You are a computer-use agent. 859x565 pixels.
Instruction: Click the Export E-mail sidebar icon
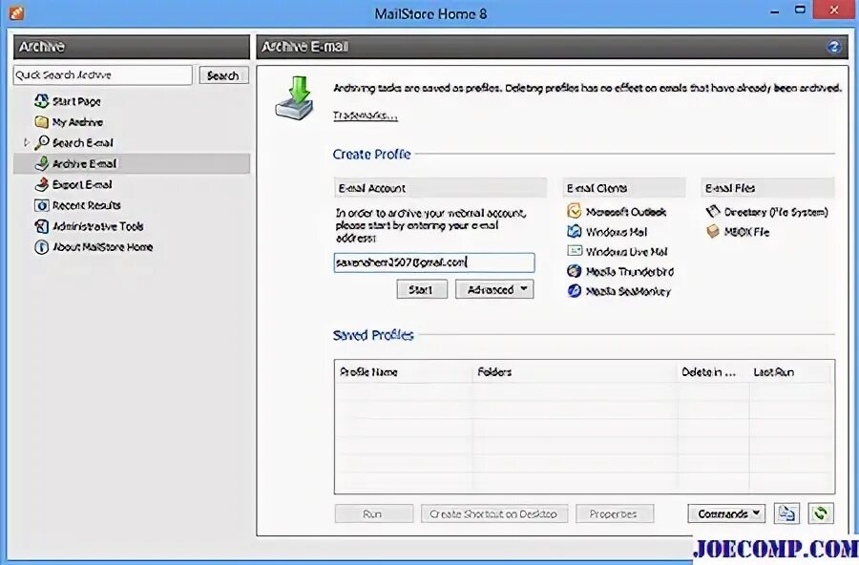42,184
